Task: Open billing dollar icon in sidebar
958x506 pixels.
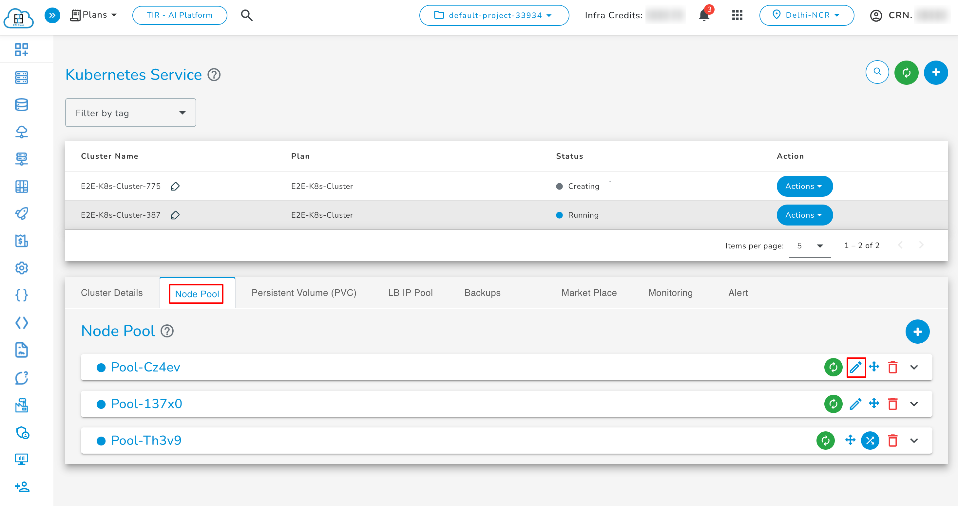Action: (x=22, y=241)
